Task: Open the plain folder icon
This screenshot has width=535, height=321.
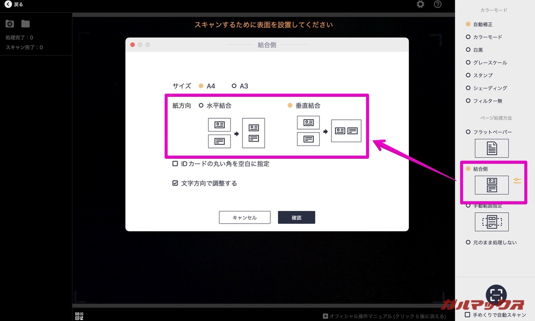Action: point(25,24)
